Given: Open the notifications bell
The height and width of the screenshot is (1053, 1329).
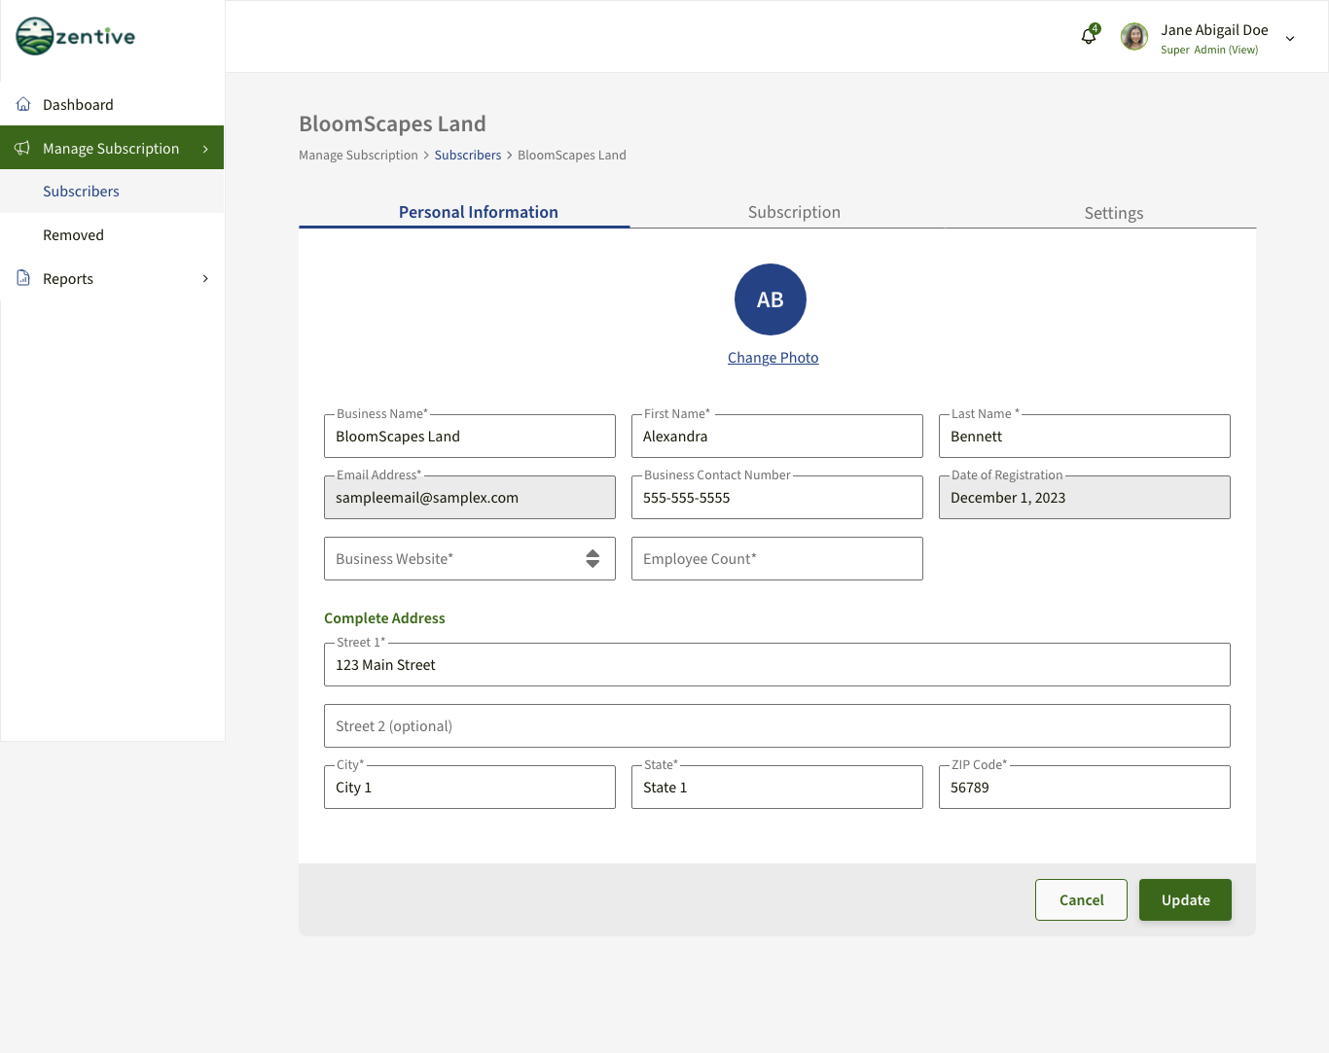Looking at the screenshot, I should click(1089, 37).
